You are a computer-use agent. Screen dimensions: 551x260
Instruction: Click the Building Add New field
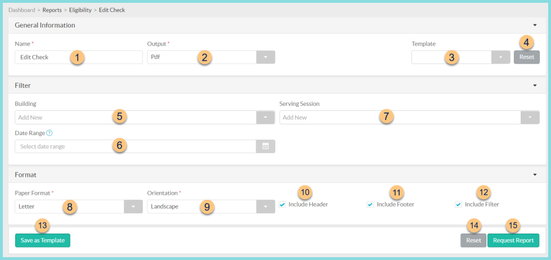pyautogui.click(x=136, y=118)
